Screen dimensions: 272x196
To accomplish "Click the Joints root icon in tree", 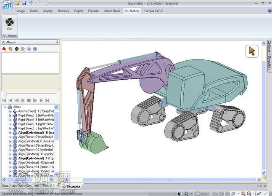I will click(10, 107).
